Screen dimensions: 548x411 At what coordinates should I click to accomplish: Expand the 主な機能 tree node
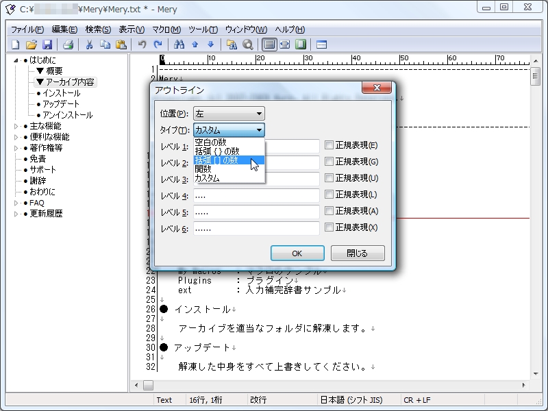16,126
